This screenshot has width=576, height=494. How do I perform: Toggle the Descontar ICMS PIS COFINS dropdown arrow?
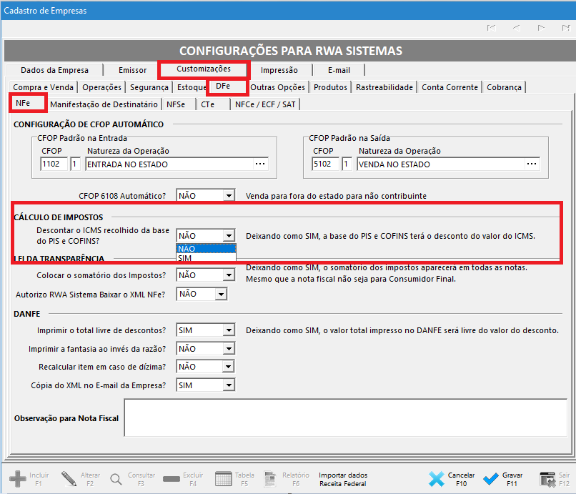[229, 236]
